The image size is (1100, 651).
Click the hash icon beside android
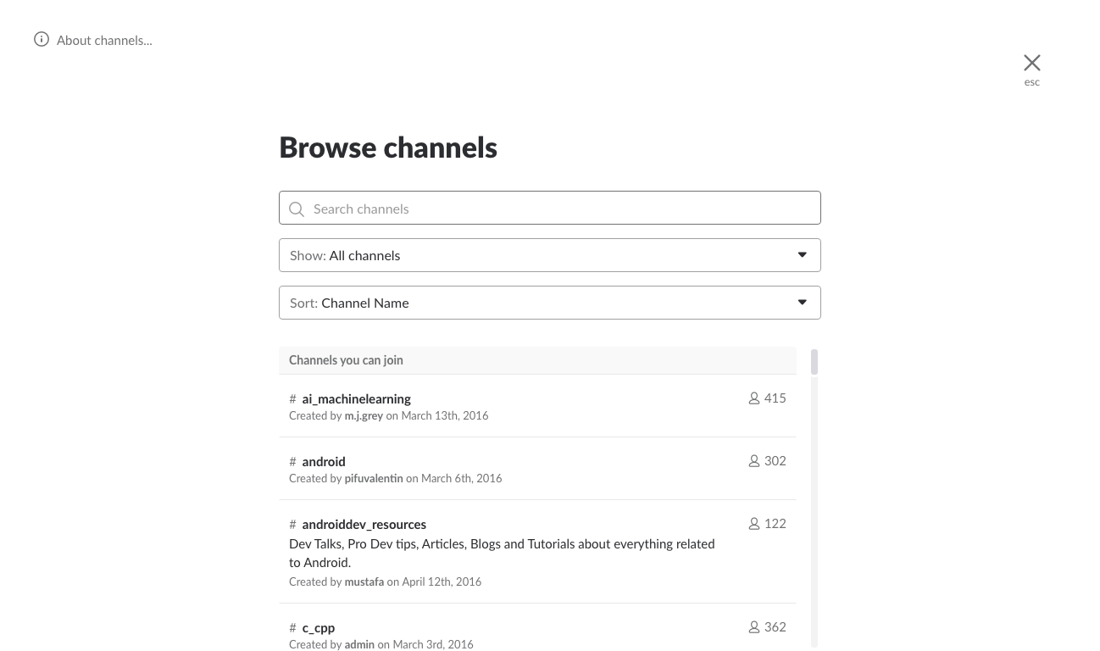pyautogui.click(x=293, y=461)
